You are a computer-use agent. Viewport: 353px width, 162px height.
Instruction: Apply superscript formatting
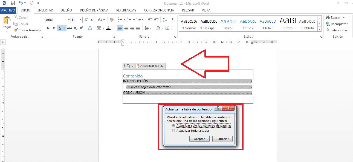point(81,28)
